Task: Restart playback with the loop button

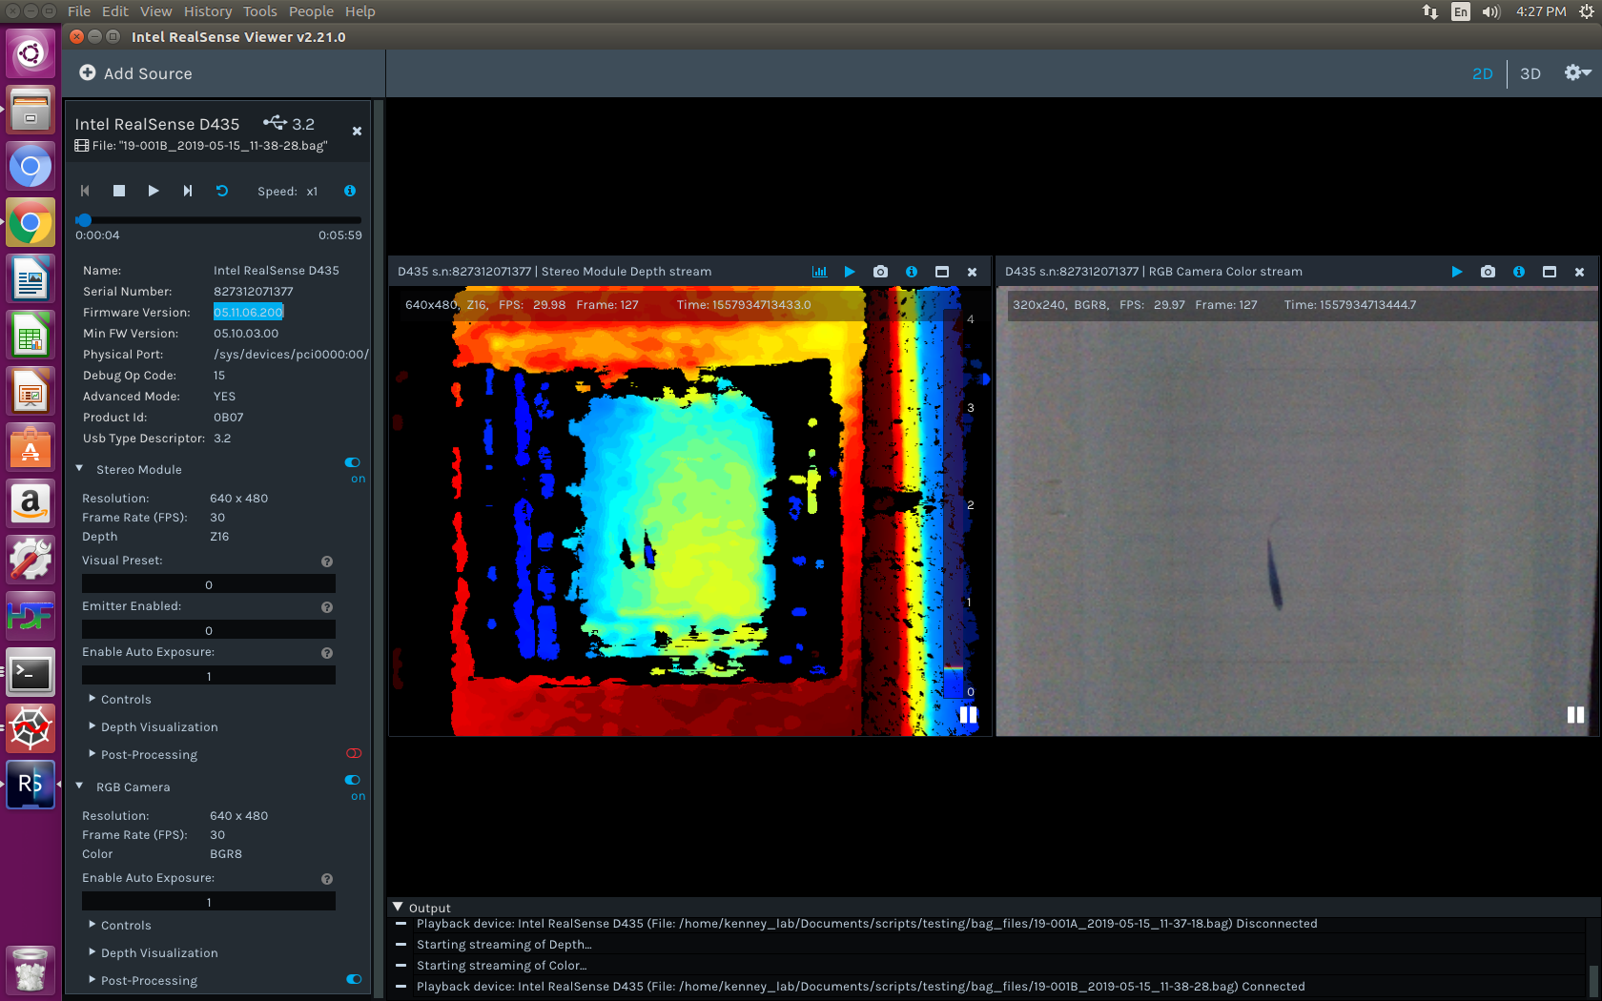Action: (x=222, y=191)
